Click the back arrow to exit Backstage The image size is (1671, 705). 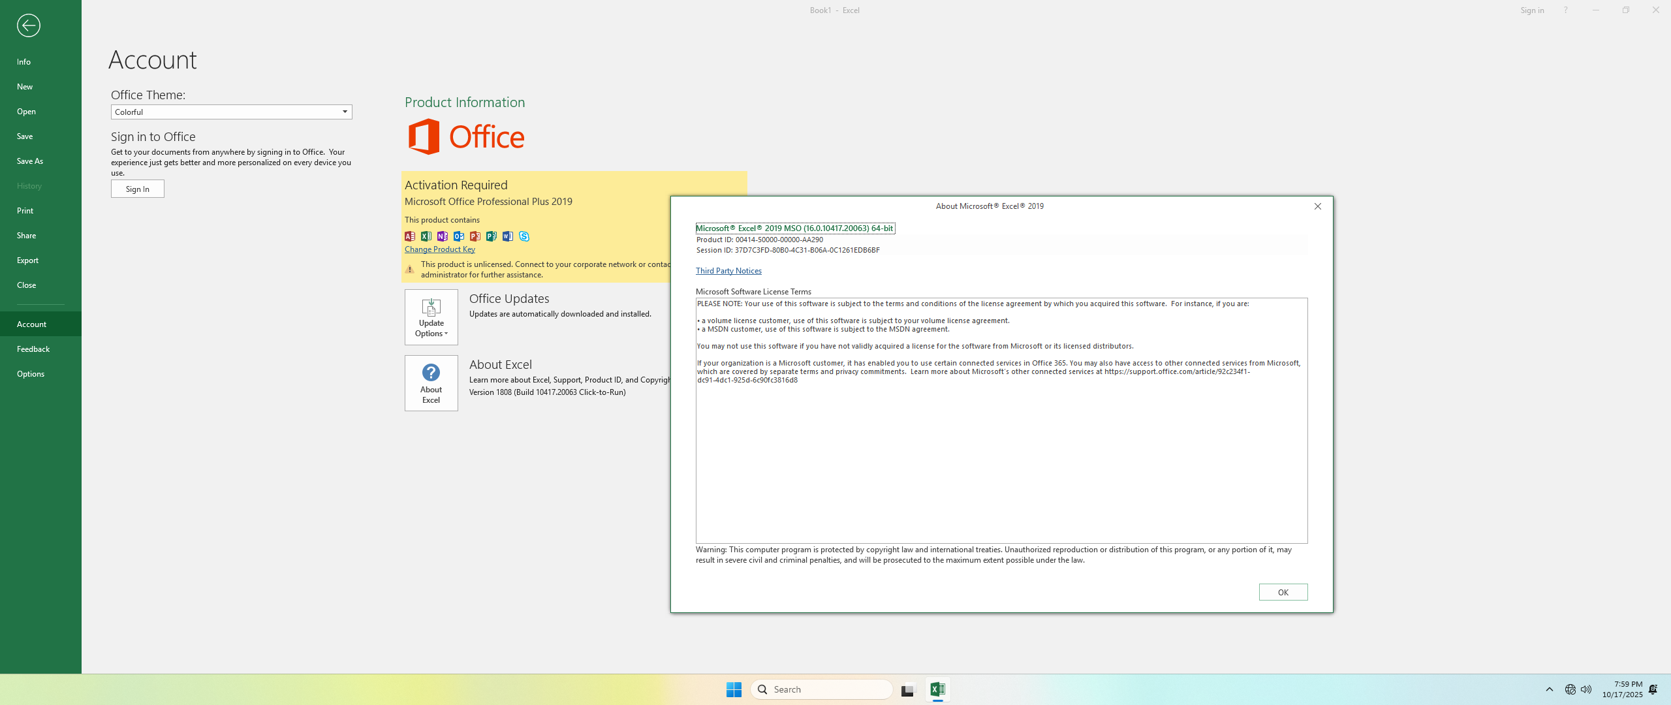28,25
